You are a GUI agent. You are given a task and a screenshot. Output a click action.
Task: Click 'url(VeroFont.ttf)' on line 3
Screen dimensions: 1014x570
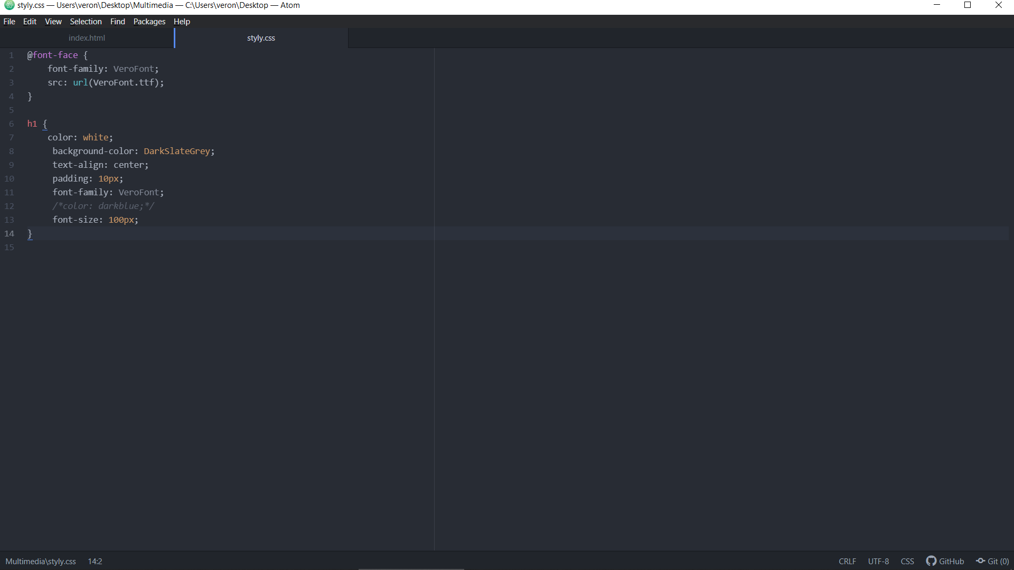(116, 82)
